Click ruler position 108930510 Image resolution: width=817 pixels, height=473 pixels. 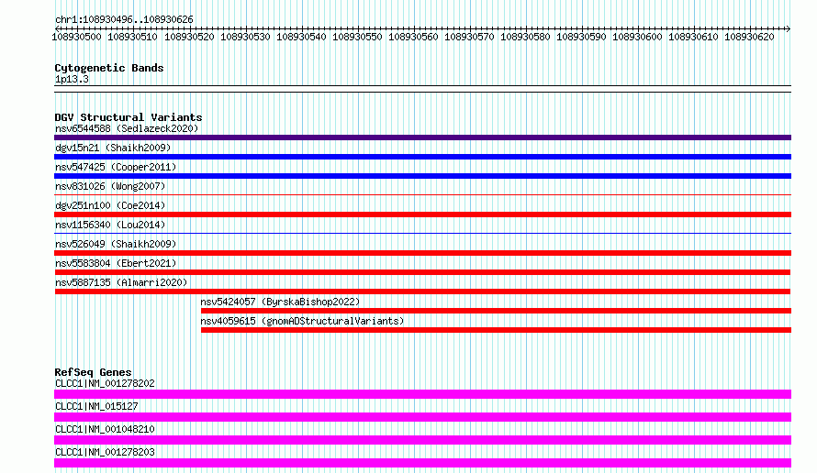pyautogui.click(x=132, y=37)
